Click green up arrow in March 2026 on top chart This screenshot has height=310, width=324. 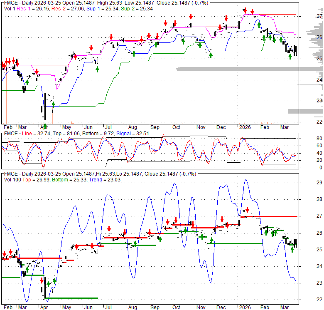click(290, 56)
